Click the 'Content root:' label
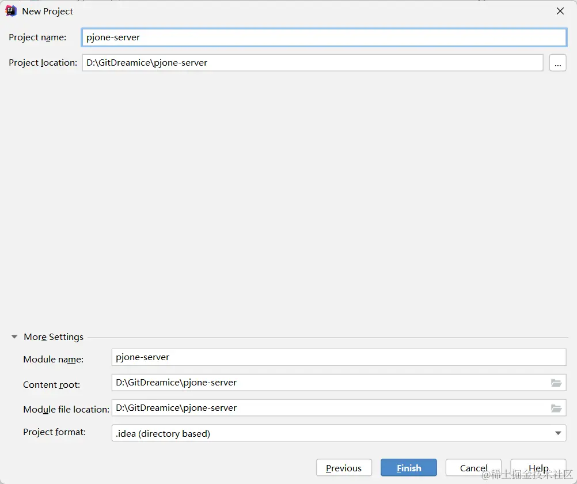Screen dimensions: 577x484 coord(51,384)
